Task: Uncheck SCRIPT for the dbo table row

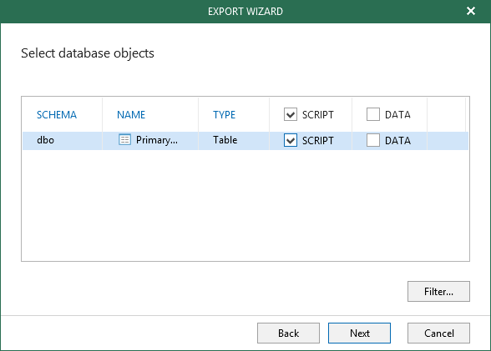Action: (291, 140)
